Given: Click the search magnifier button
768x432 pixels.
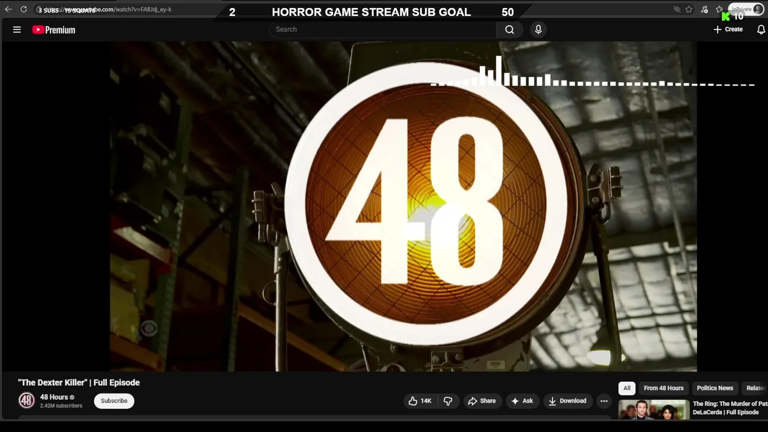Looking at the screenshot, I should pos(509,29).
